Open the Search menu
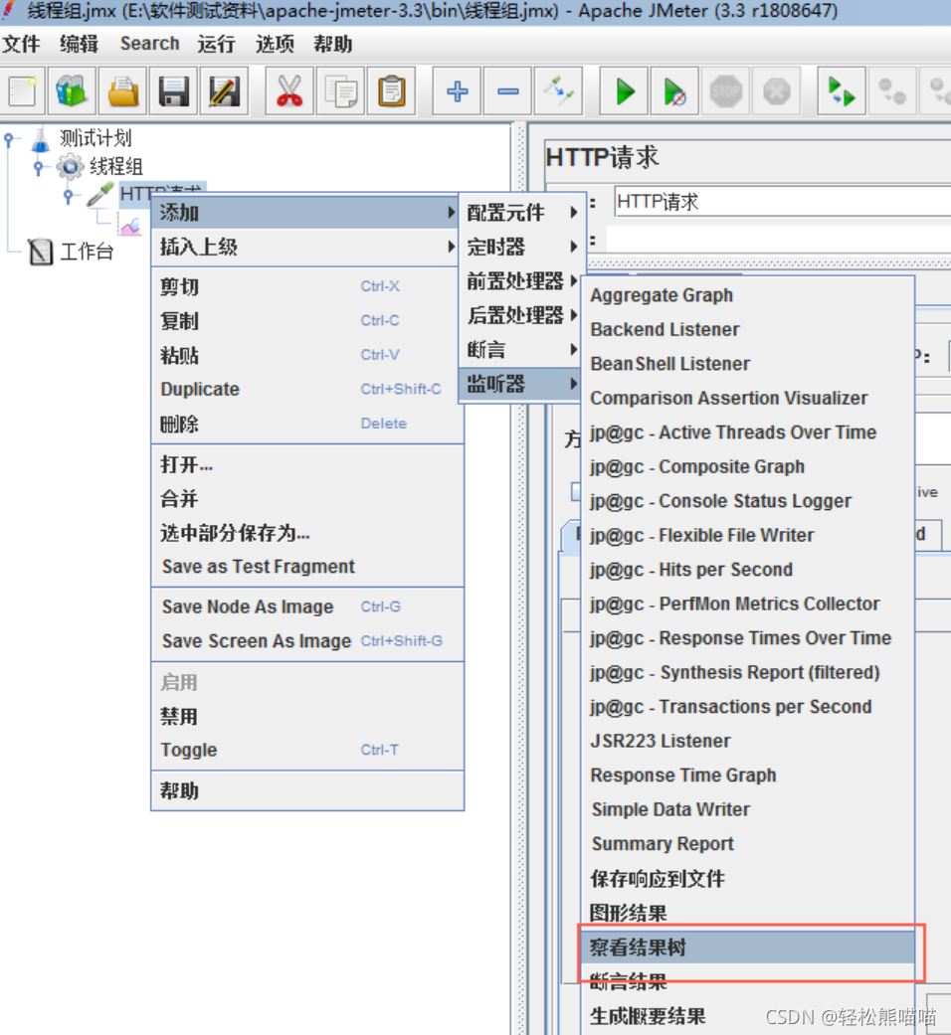Viewport: 951px width, 1035px height. click(x=150, y=44)
